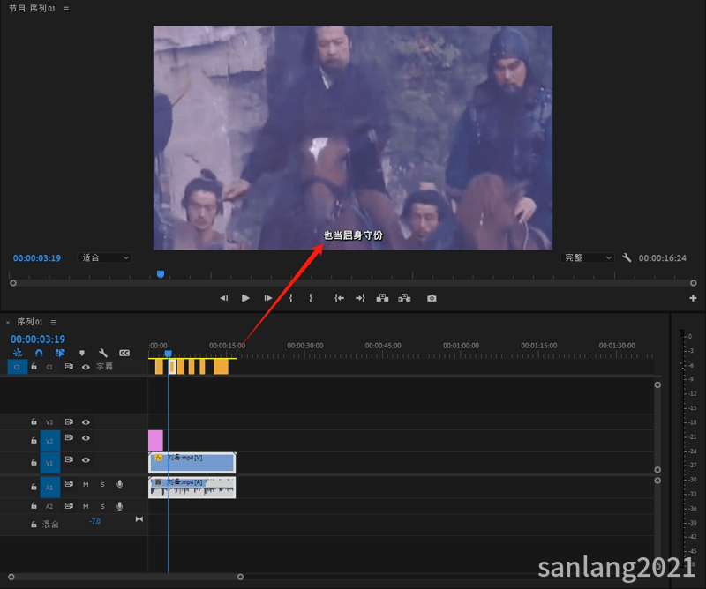706x589 pixels.
Task: Click the Lift button icon
Action: tap(382, 298)
